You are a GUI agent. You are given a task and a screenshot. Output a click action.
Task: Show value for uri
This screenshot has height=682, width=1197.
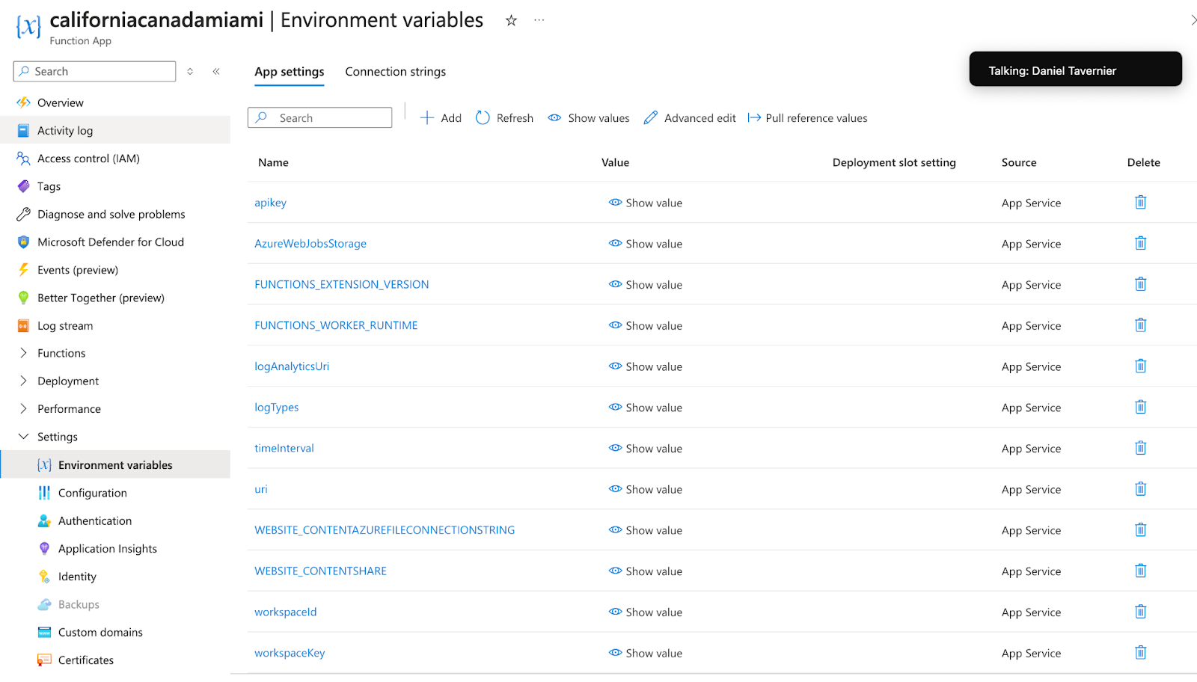645,490
